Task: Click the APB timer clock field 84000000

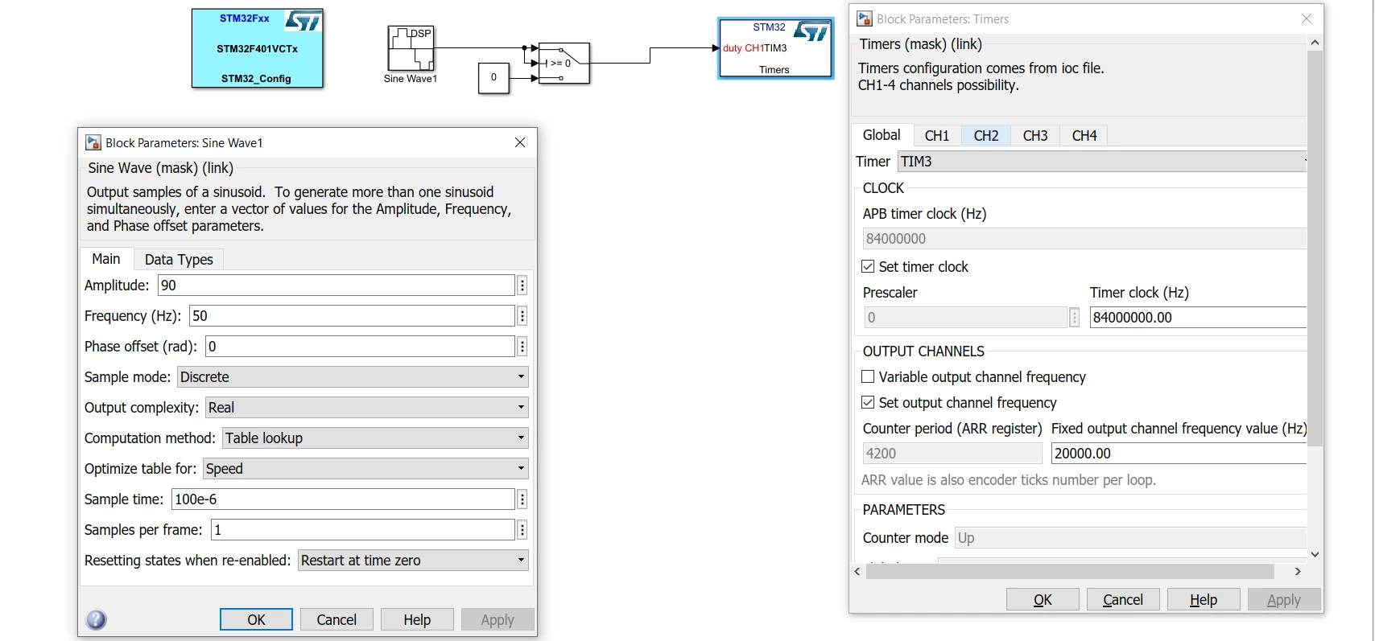Action: coord(1084,239)
